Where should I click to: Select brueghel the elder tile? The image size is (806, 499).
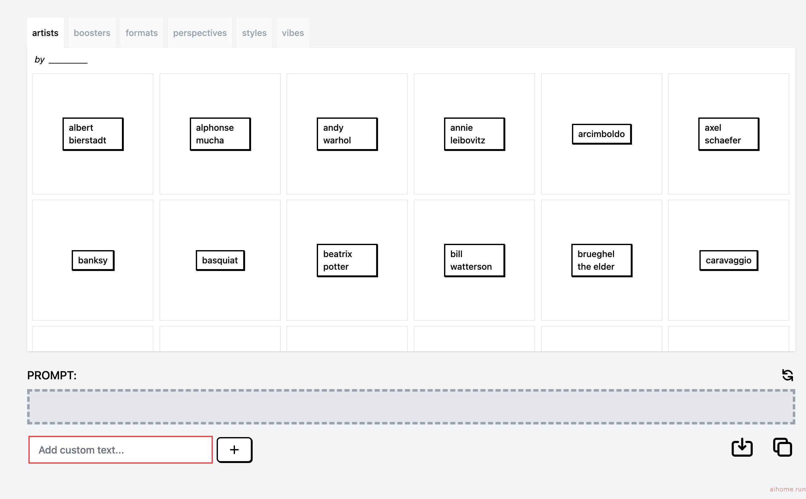tap(601, 260)
